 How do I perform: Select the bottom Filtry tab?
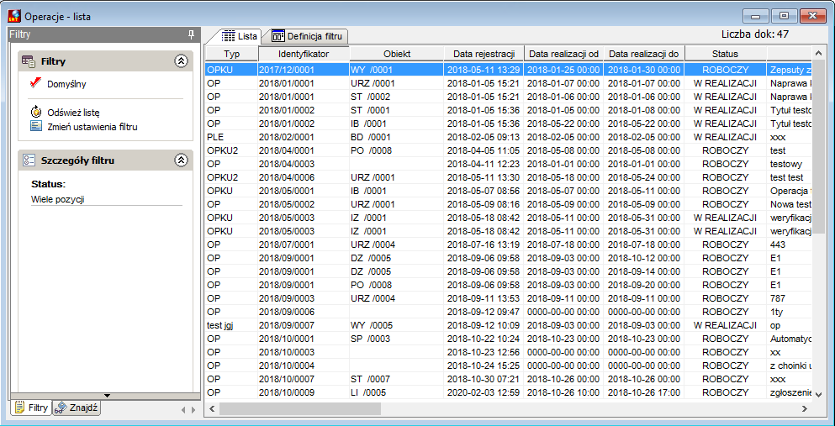(31, 408)
